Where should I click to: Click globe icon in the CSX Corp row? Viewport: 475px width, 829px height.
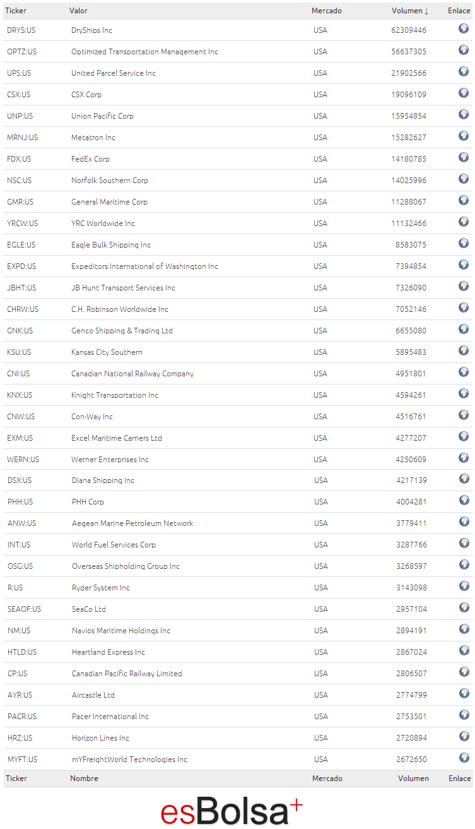point(464,93)
